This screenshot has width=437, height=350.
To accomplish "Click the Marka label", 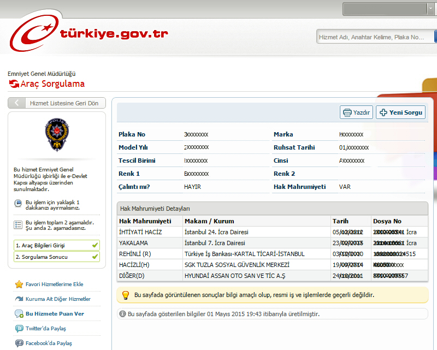I will click(283, 134).
